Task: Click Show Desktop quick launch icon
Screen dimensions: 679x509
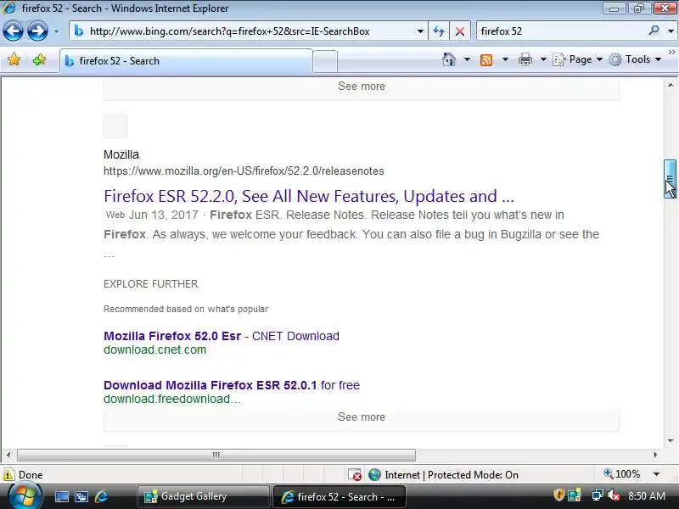Action: [61, 496]
